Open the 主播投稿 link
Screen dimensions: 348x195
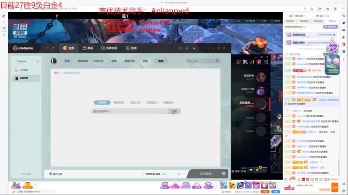297,16
